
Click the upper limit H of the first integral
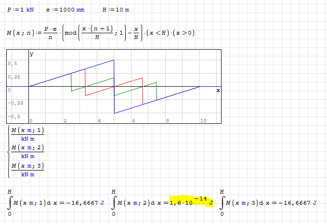(9, 192)
